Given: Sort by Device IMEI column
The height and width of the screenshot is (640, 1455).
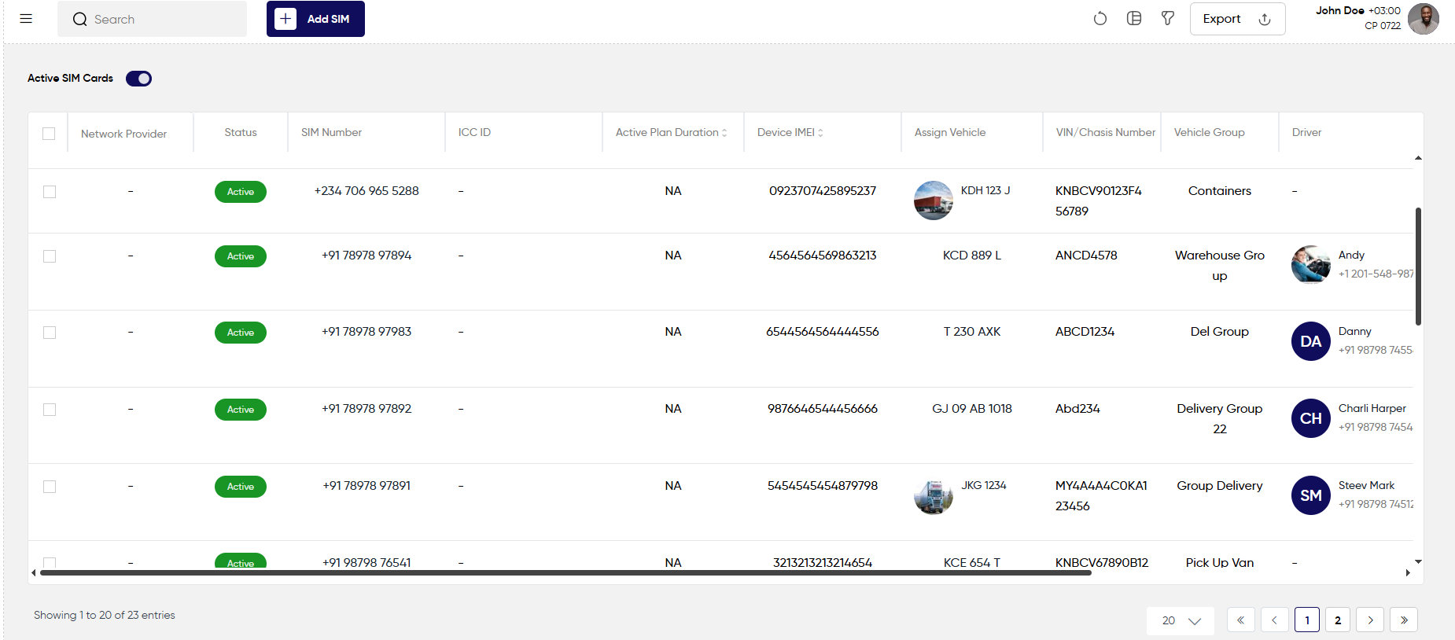Looking at the screenshot, I should pyautogui.click(x=790, y=133).
